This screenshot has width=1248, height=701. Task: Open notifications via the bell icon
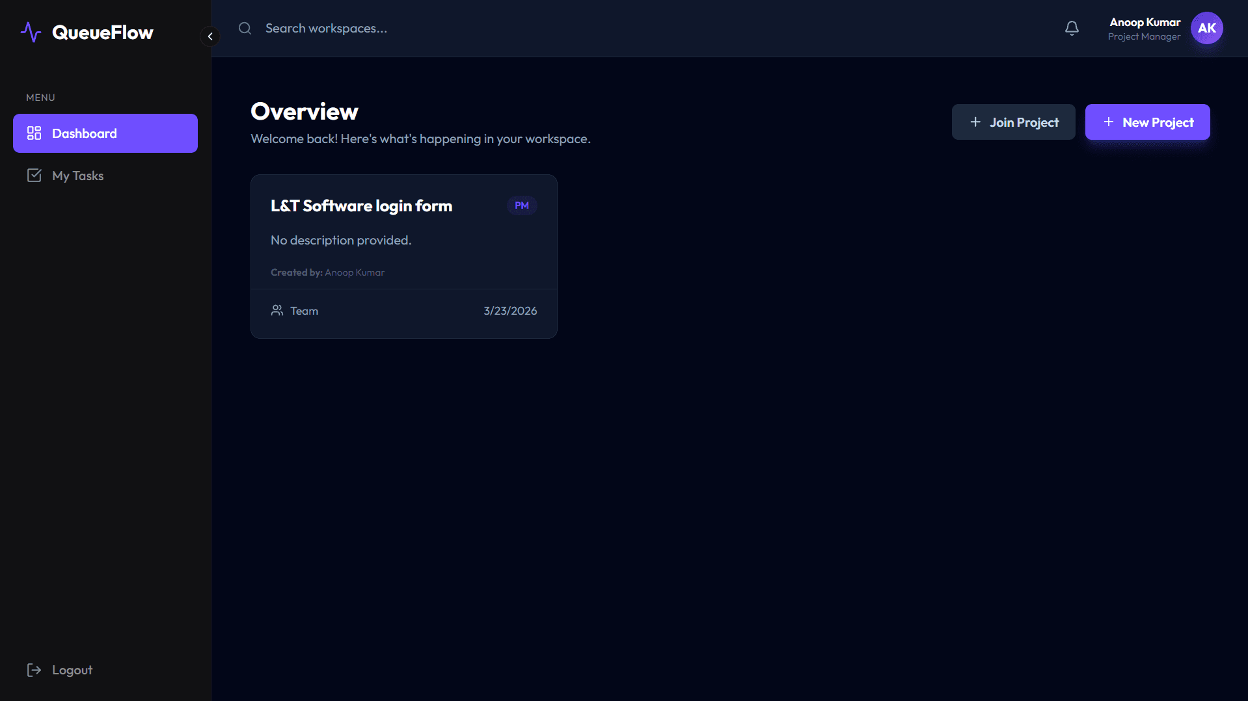(x=1072, y=29)
